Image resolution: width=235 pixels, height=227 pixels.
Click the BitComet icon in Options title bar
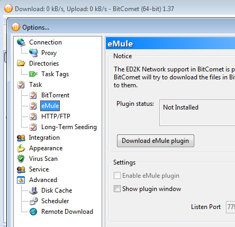16,27
